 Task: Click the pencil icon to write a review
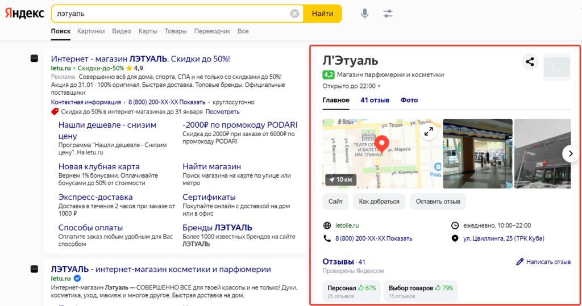click(x=519, y=262)
